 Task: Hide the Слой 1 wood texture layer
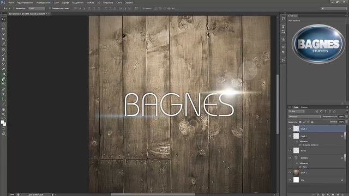[x=290, y=173]
